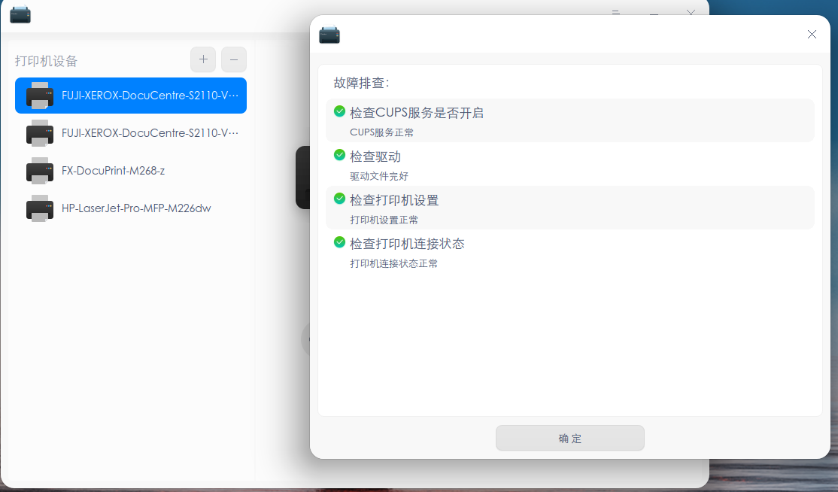This screenshot has height=492, width=838.
Task: Click the remove printer minus button
Action: [x=234, y=59]
